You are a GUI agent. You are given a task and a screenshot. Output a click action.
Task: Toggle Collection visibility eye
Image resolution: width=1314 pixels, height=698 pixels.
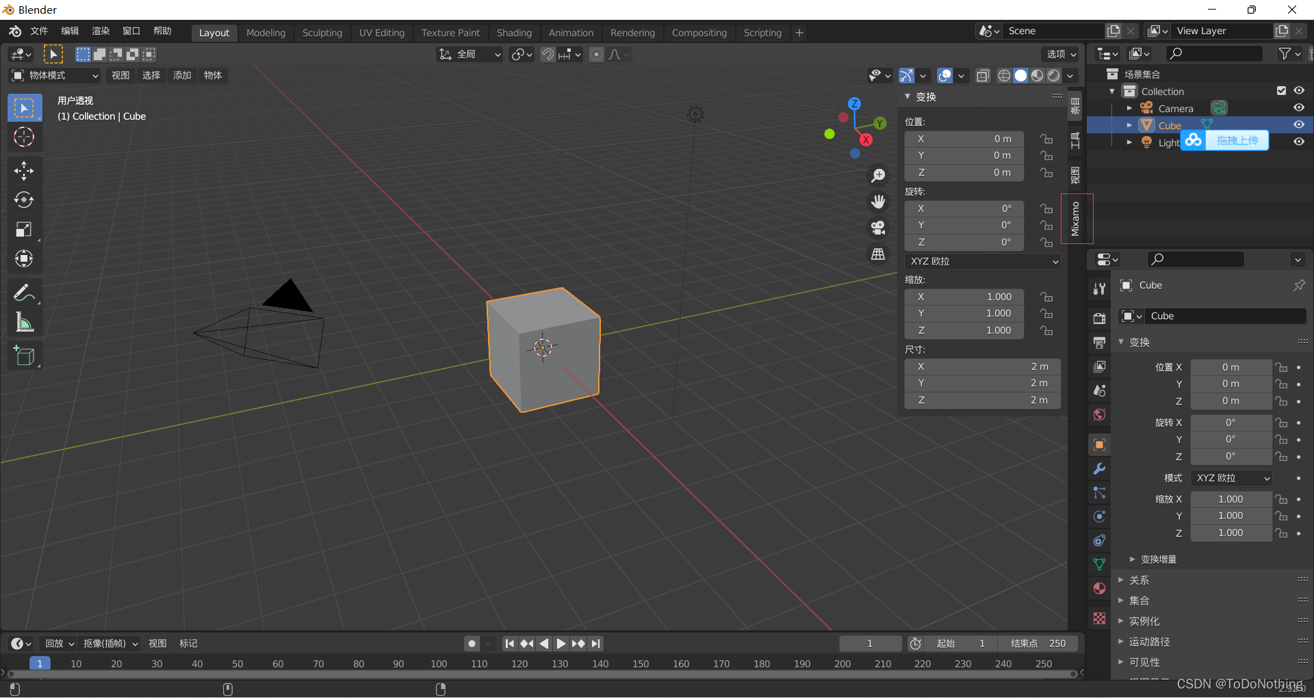[x=1298, y=91]
